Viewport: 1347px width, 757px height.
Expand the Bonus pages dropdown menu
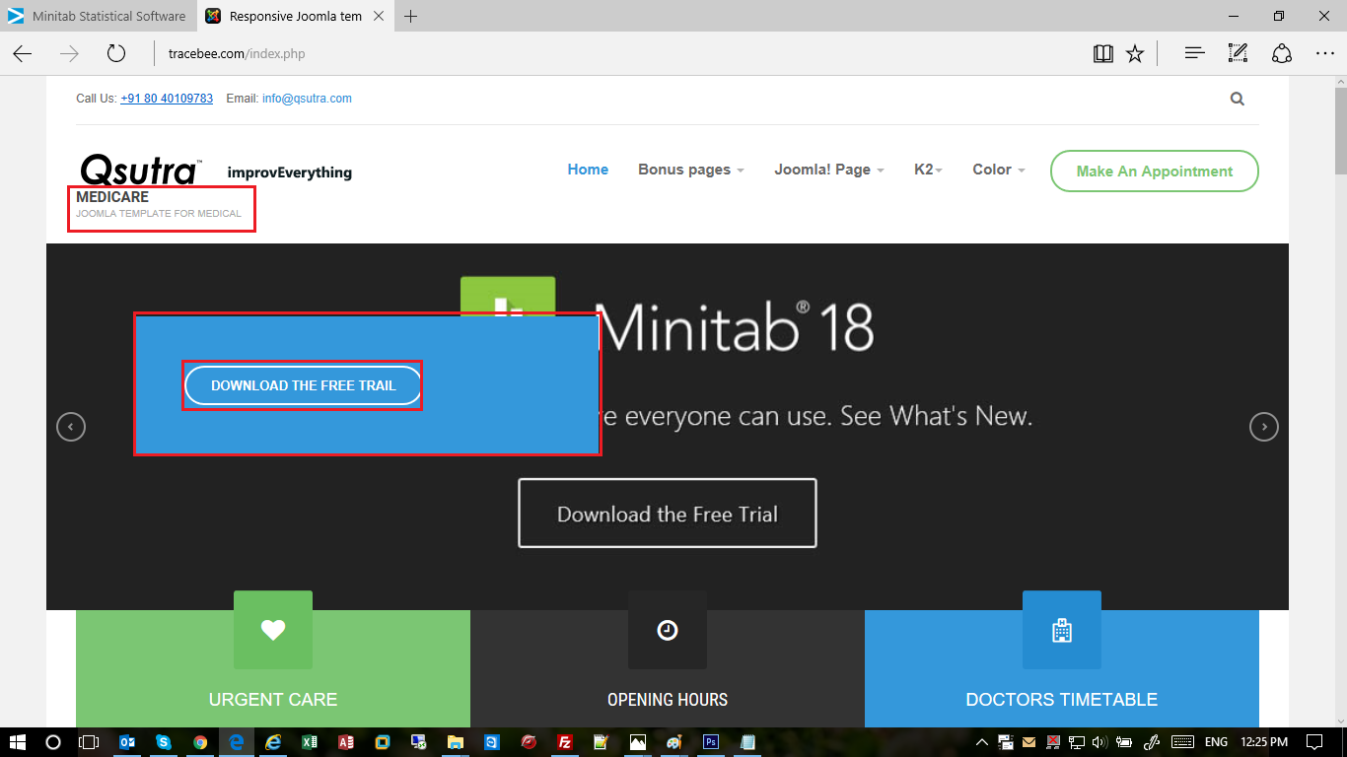click(x=690, y=170)
